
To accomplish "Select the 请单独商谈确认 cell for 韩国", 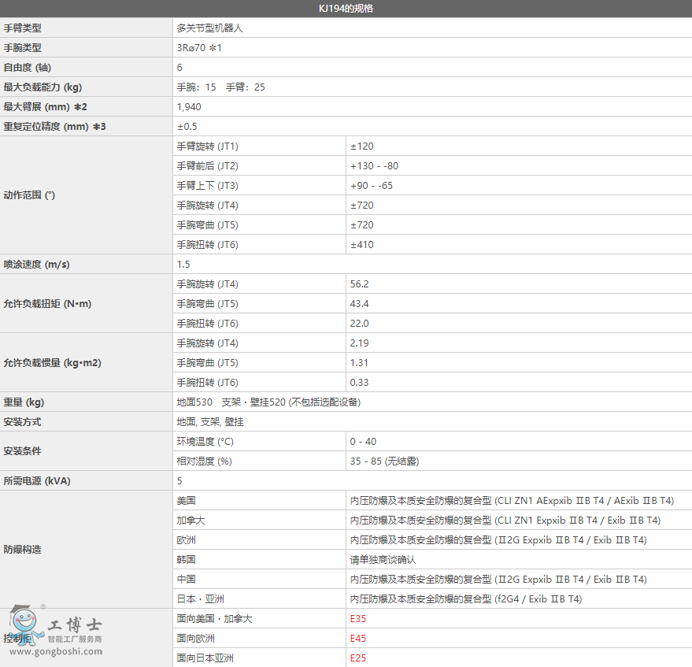I will (383, 560).
